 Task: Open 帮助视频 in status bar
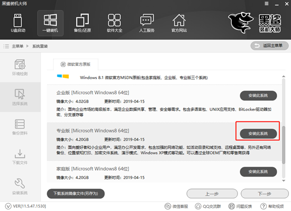click(x=272, y=206)
